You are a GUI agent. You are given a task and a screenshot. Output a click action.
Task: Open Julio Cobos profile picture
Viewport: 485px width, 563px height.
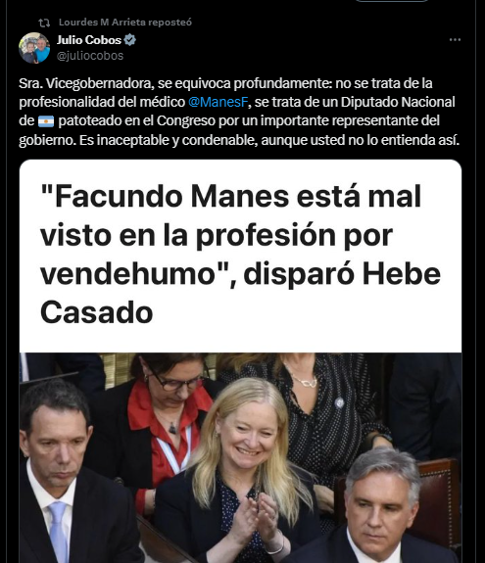pos(34,48)
